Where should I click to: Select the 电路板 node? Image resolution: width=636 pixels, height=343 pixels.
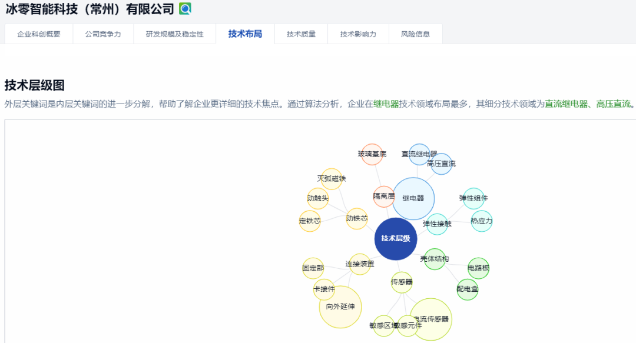pos(478,268)
